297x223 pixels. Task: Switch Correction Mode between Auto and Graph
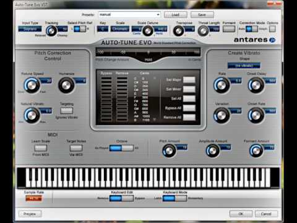pyautogui.click(x=252, y=29)
